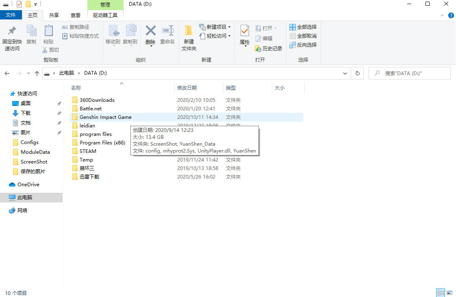
Task: Expand the address bar history dropdown
Action: (345, 73)
